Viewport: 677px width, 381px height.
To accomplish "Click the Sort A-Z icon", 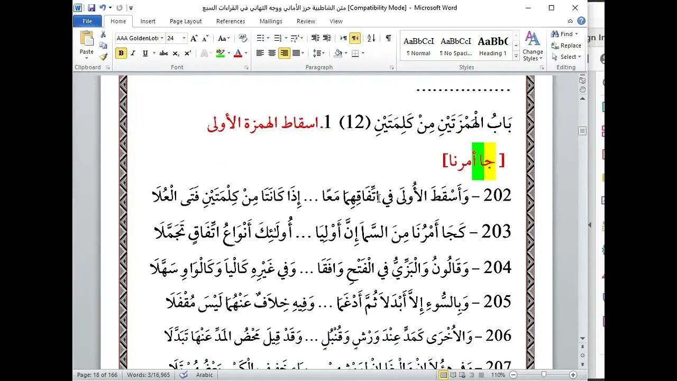I will [371, 38].
